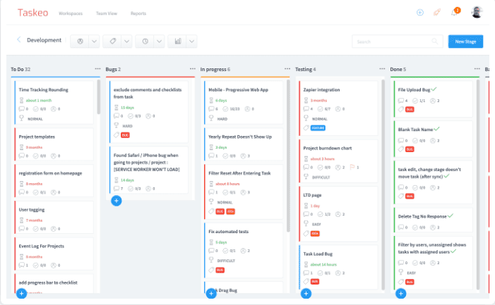
Task: Click the red BUG tag on Fix automated tests
Action: [220, 270]
